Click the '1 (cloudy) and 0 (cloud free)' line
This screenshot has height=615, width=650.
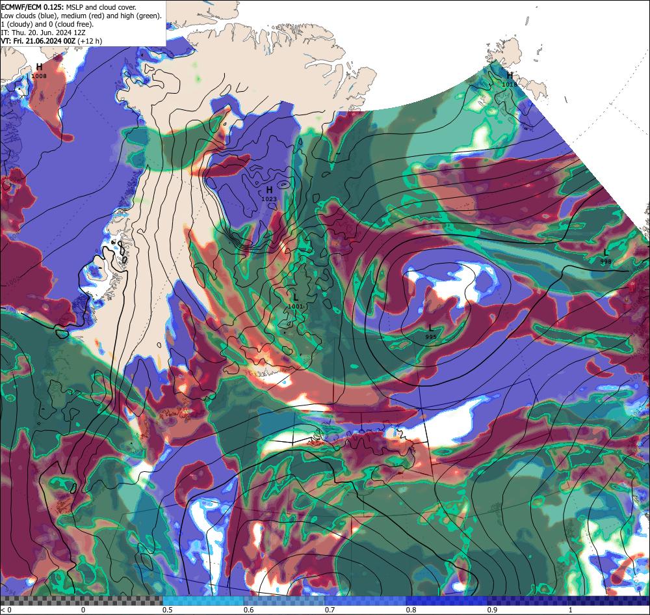tap(47, 24)
